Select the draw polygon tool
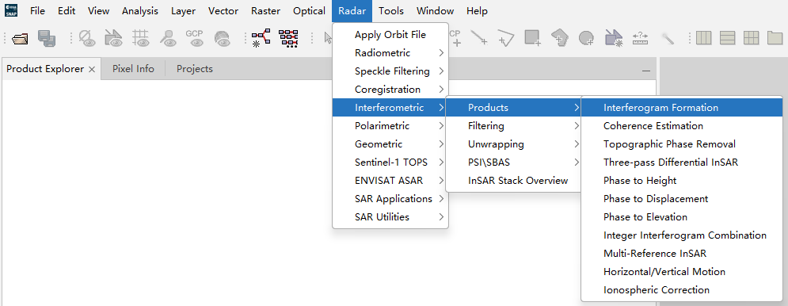Viewport: 788px width, 306px height. pos(559,38)
